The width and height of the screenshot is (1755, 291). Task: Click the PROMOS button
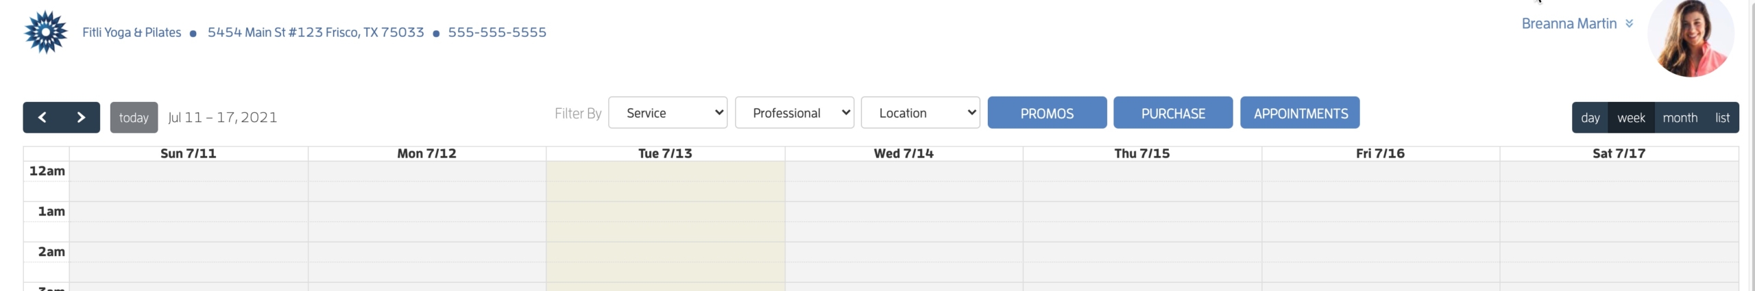point(1047,113)
